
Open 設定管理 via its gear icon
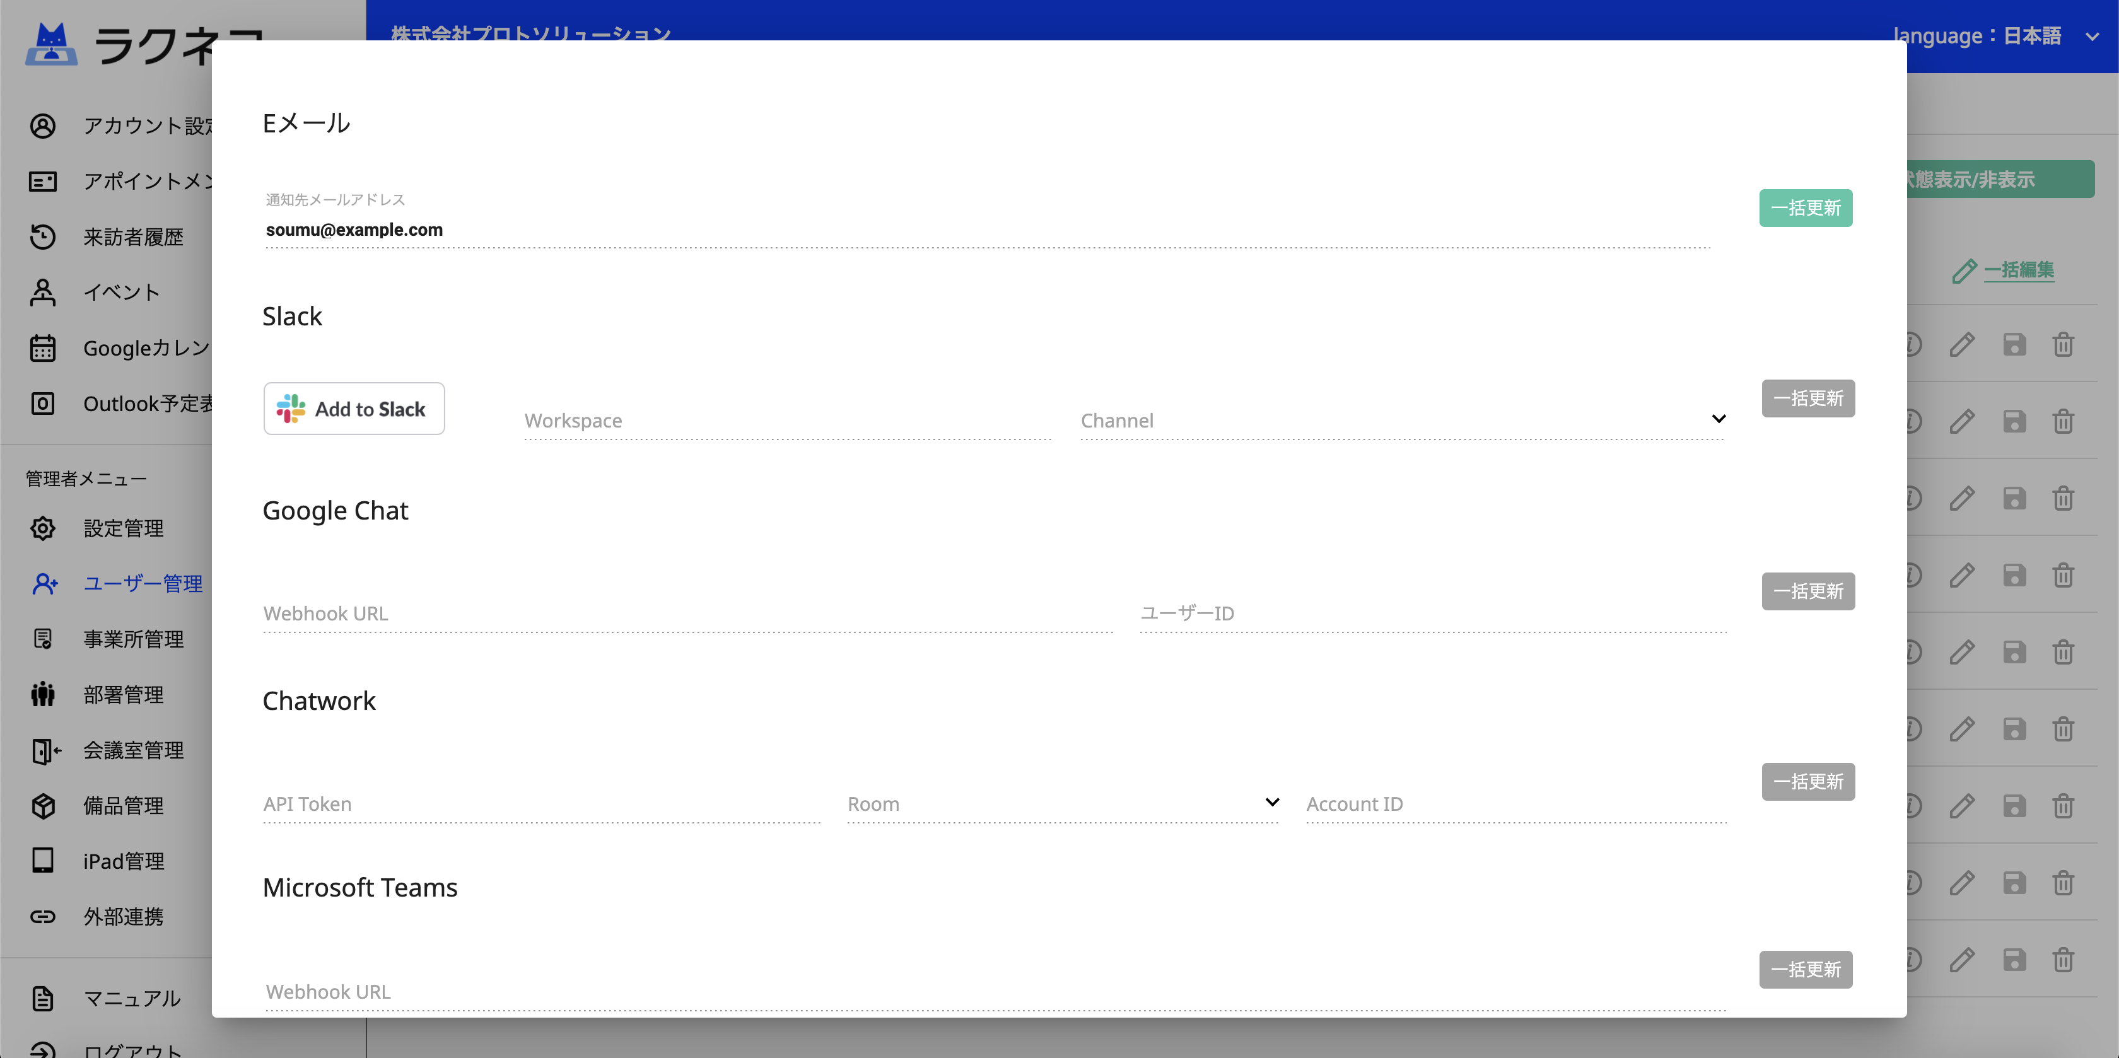click(x=43, y=528)
